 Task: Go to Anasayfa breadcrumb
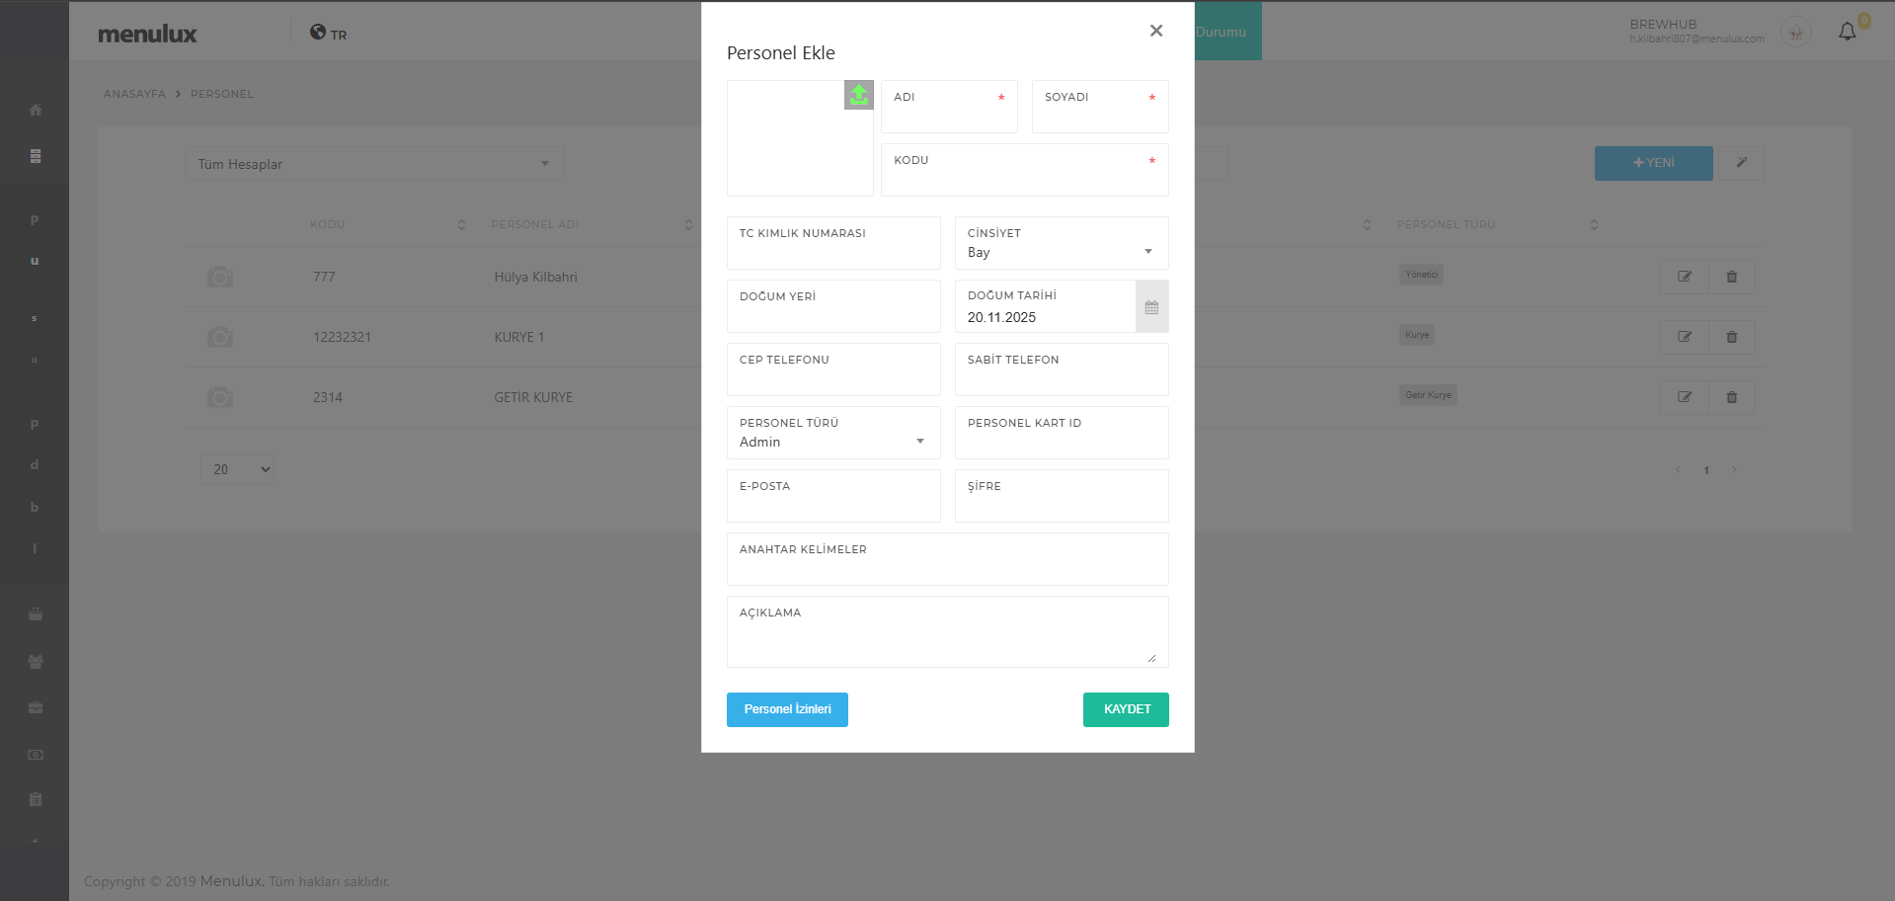tap(134, 94)
